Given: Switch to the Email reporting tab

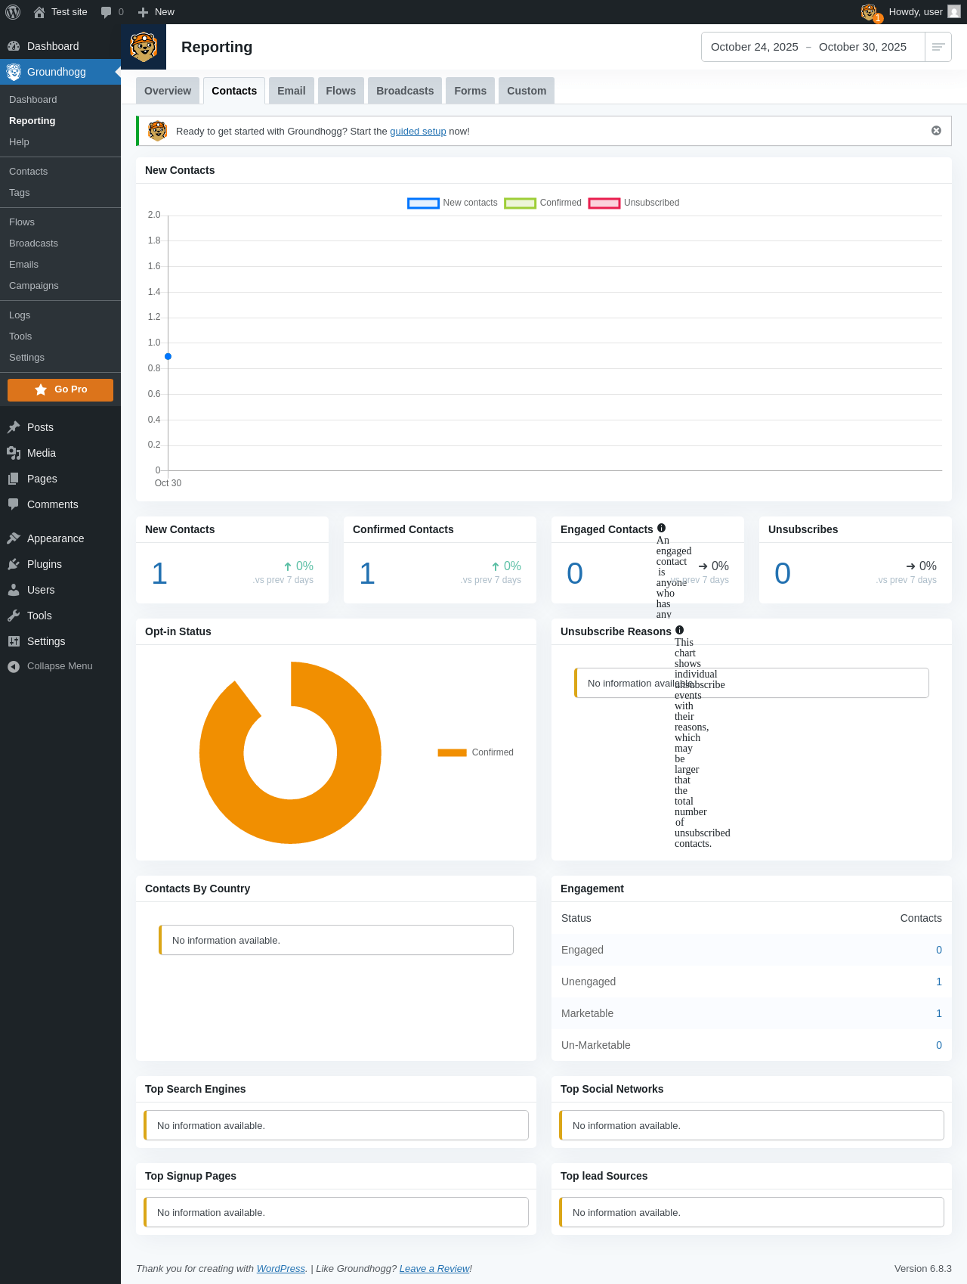Looking at the screenshot, I should (x=291, y=91).
